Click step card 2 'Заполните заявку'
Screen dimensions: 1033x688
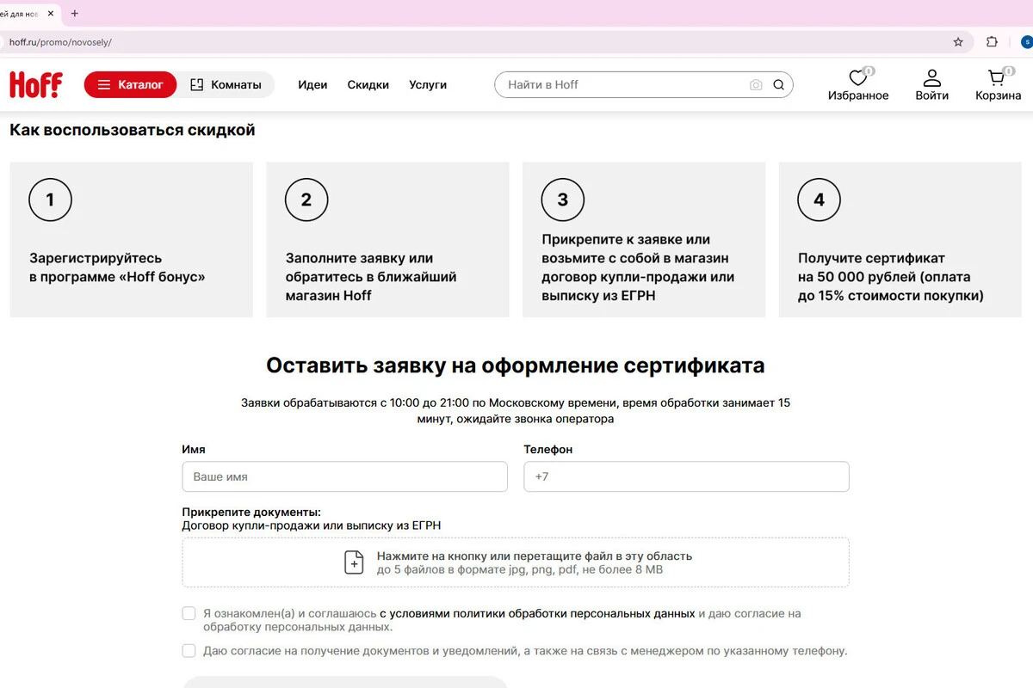pyautogui.click(x=387, y=240)
